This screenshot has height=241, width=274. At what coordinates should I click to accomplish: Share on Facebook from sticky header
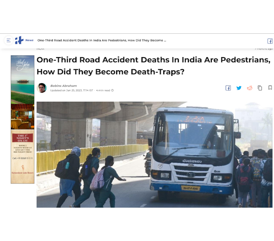click(x=270, y=41)
